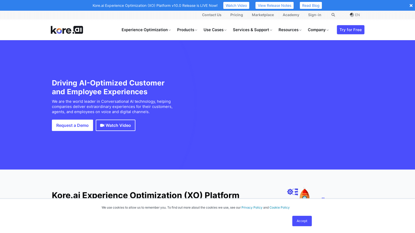Open the Resources dropdown
Viewport: 415px width, 233px height.
tap(290, 30)
